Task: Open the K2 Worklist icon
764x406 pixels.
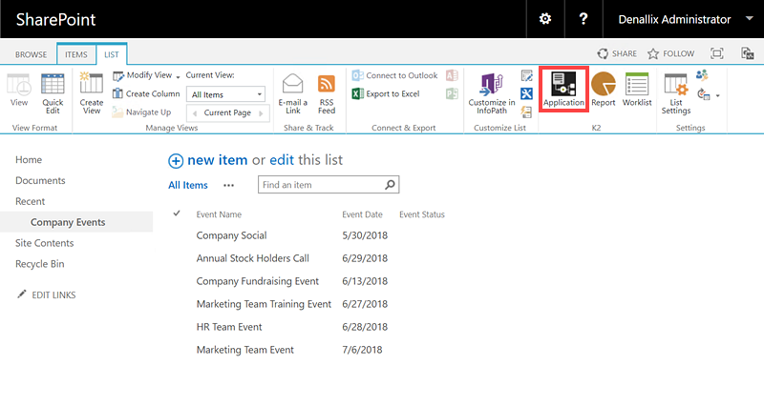Action: point(637,90)
